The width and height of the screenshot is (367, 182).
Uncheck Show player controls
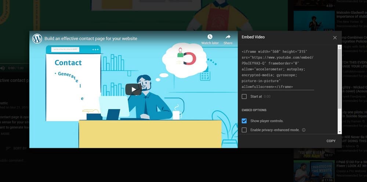tap(244, 121)
